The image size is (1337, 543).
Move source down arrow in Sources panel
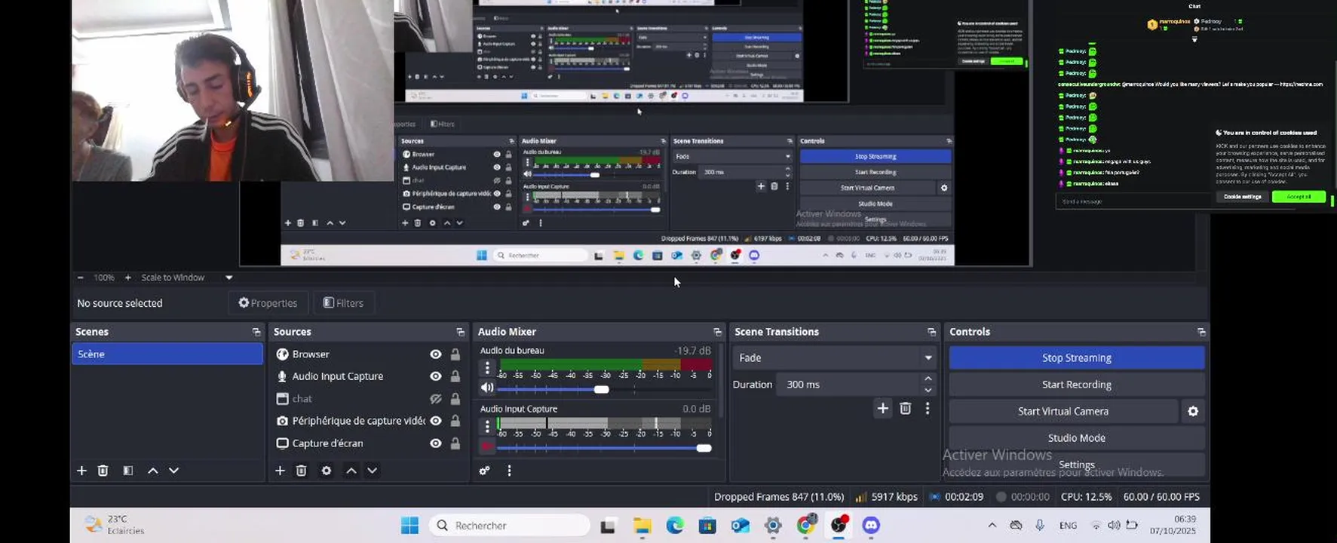tap(372, 471)
